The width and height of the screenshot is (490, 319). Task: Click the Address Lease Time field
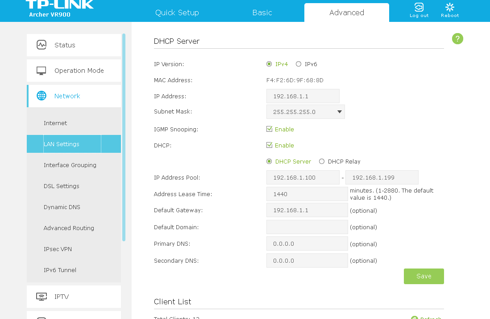[x=307, y=194]
